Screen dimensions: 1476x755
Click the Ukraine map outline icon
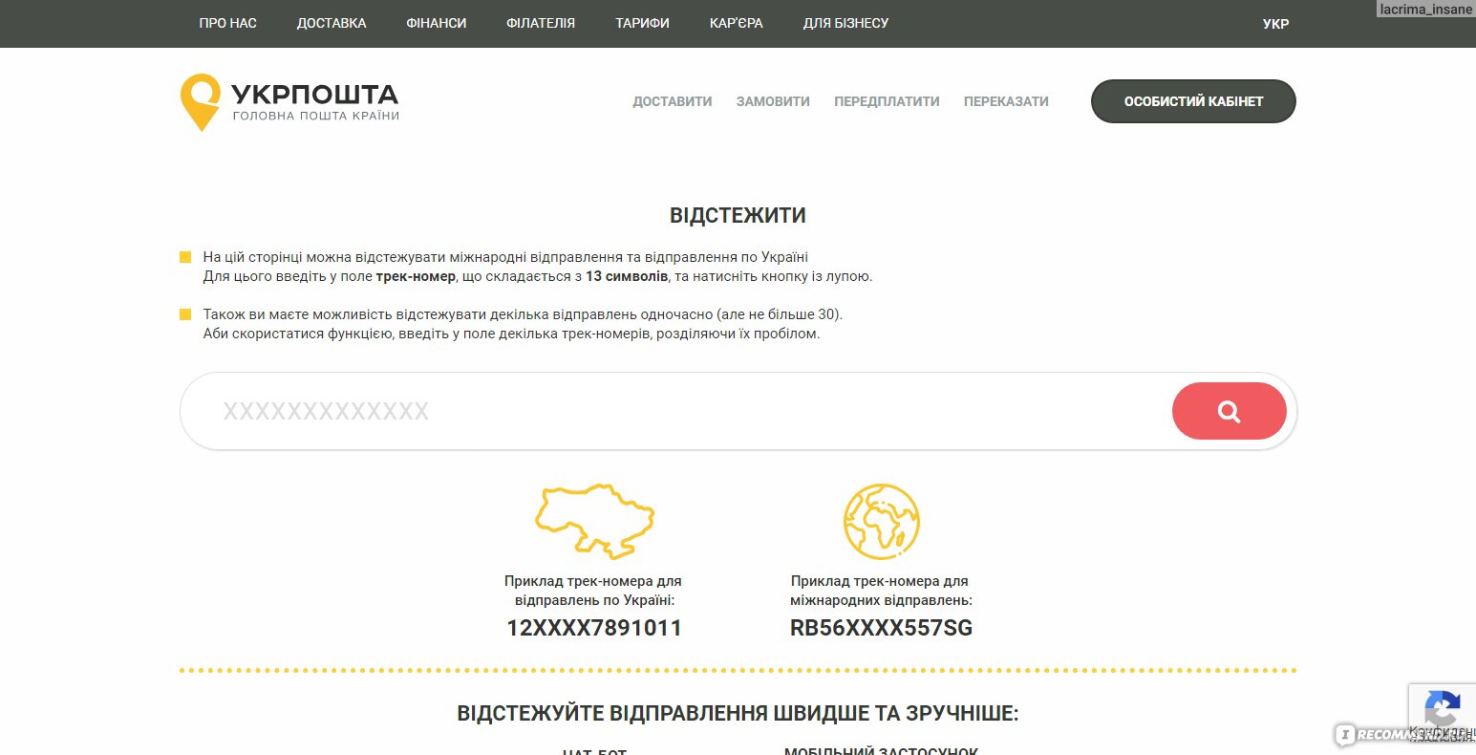click(x=594, y=521)
